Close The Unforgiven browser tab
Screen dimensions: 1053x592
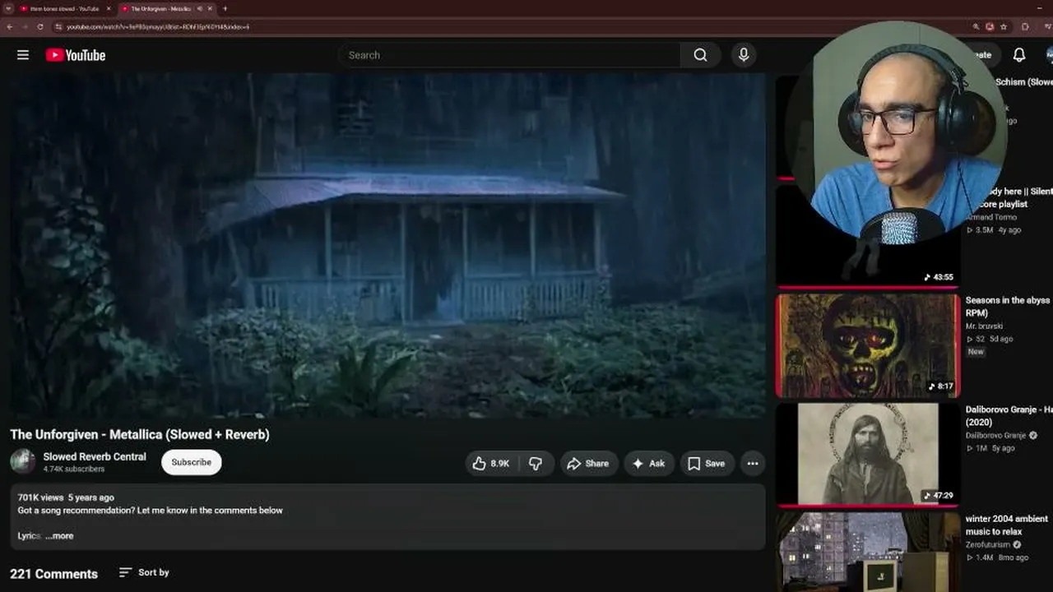pos(210,8)
